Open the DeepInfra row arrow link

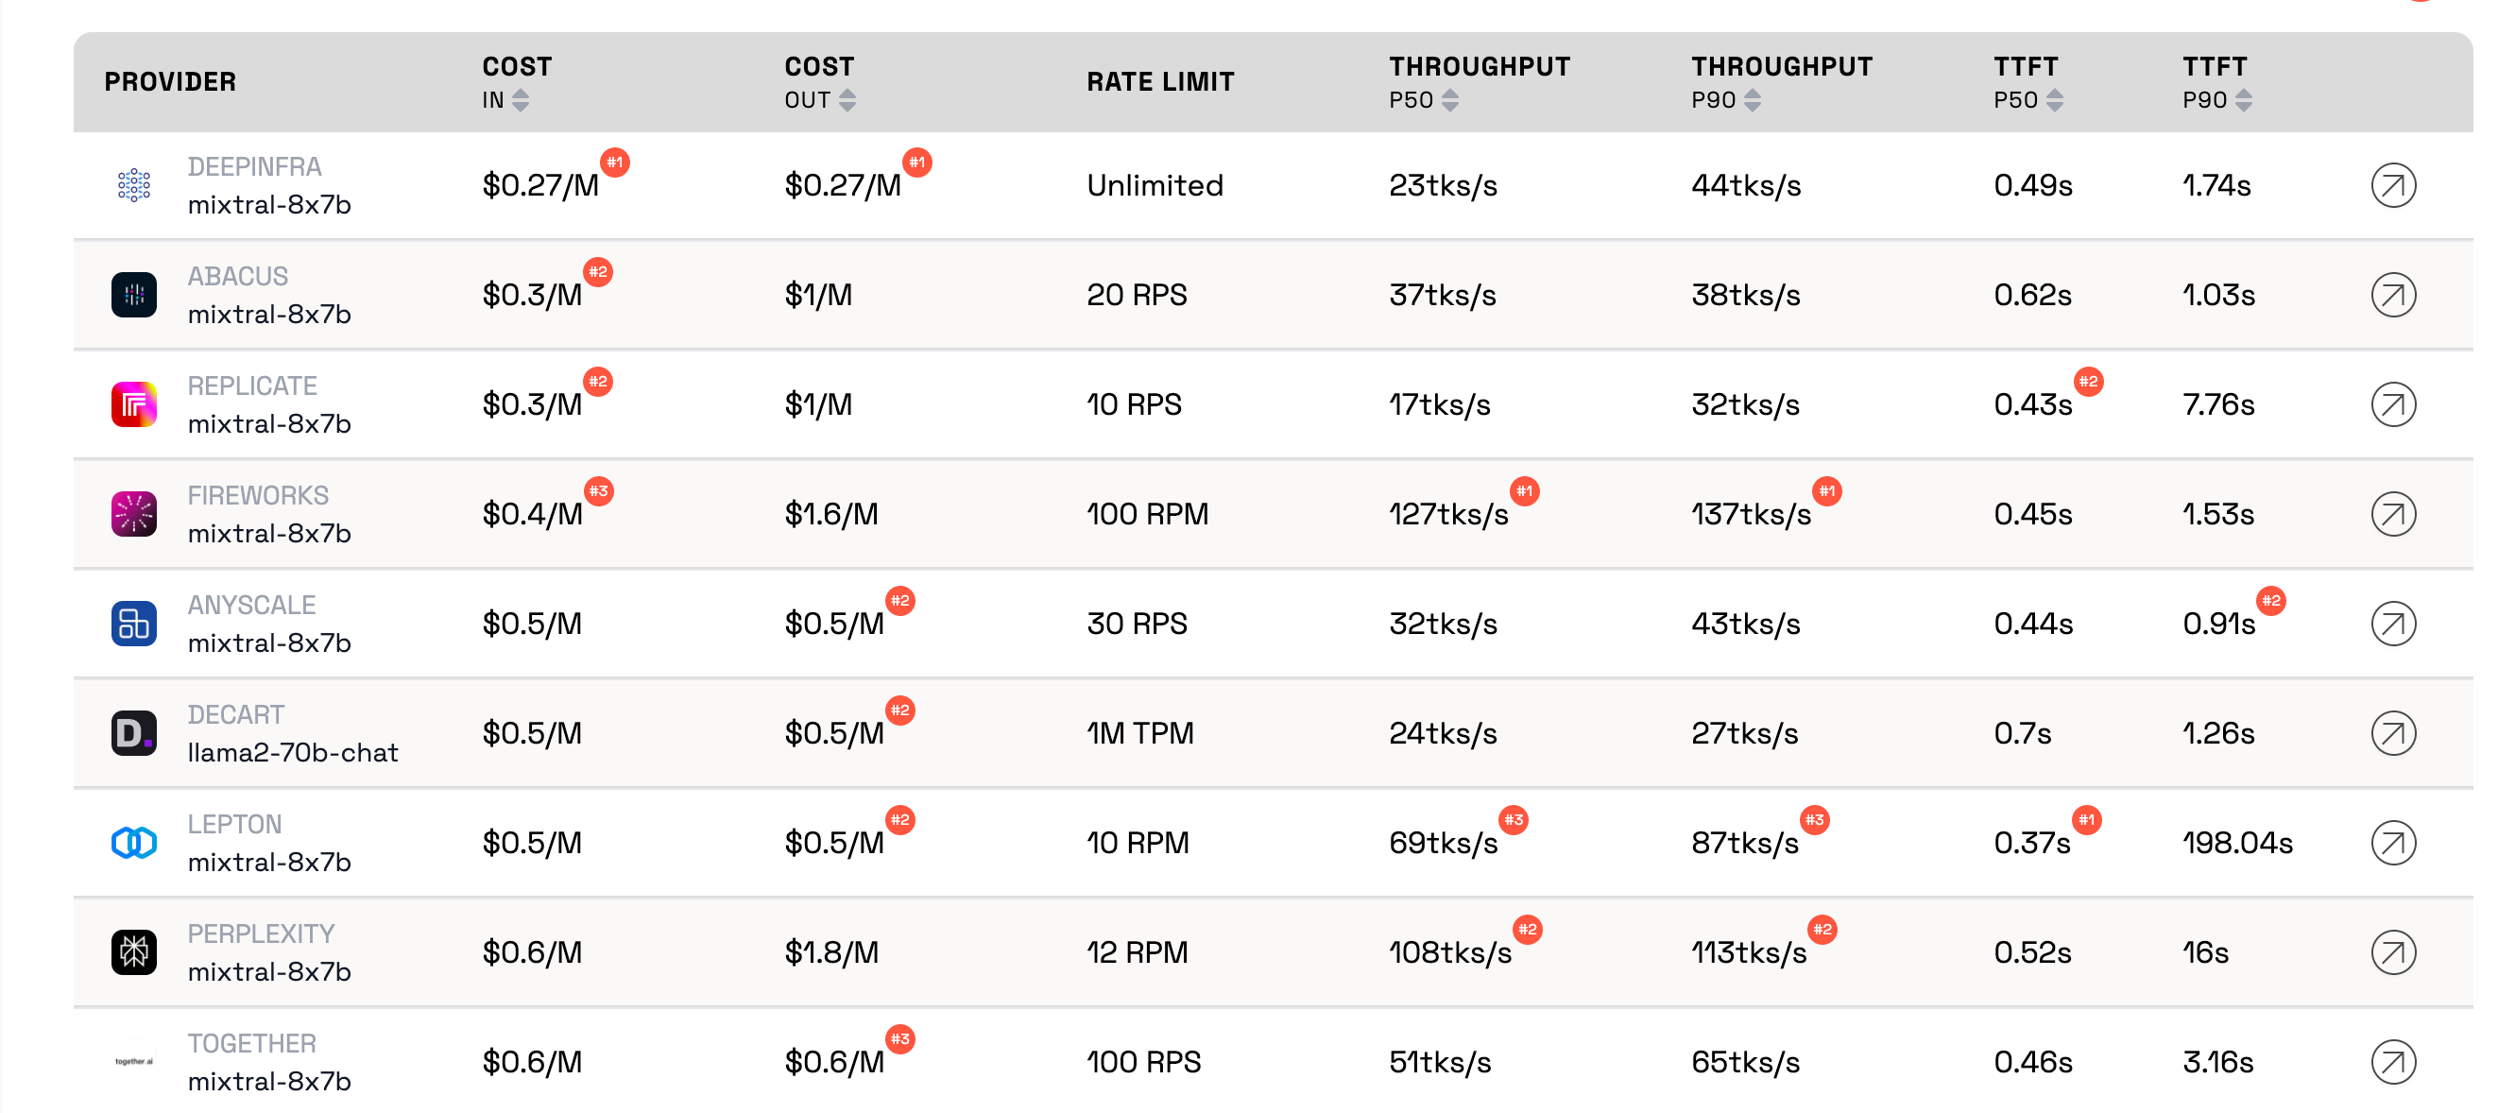click(2392, 185)
